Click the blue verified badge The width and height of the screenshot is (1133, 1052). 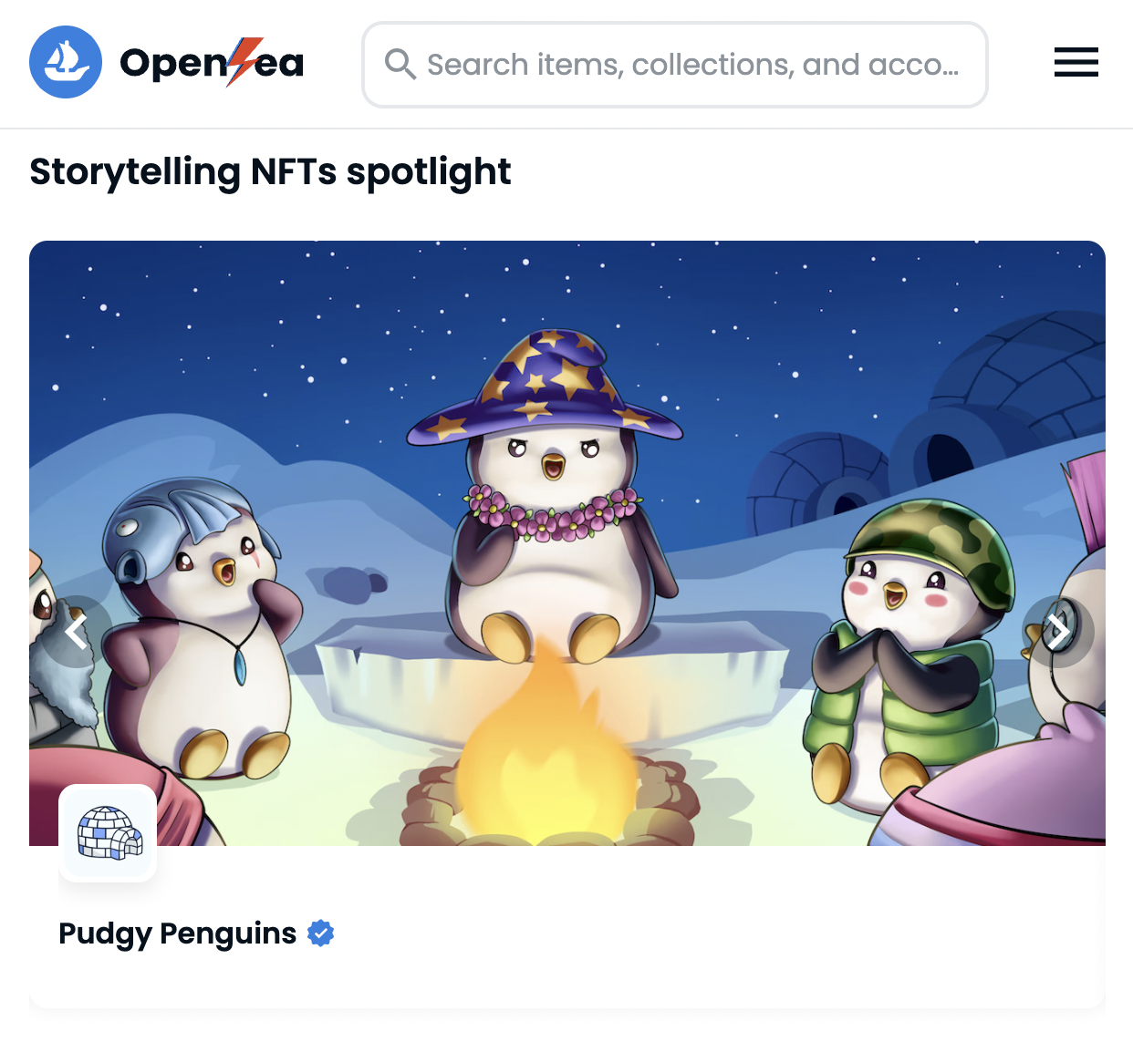[320, 933]
